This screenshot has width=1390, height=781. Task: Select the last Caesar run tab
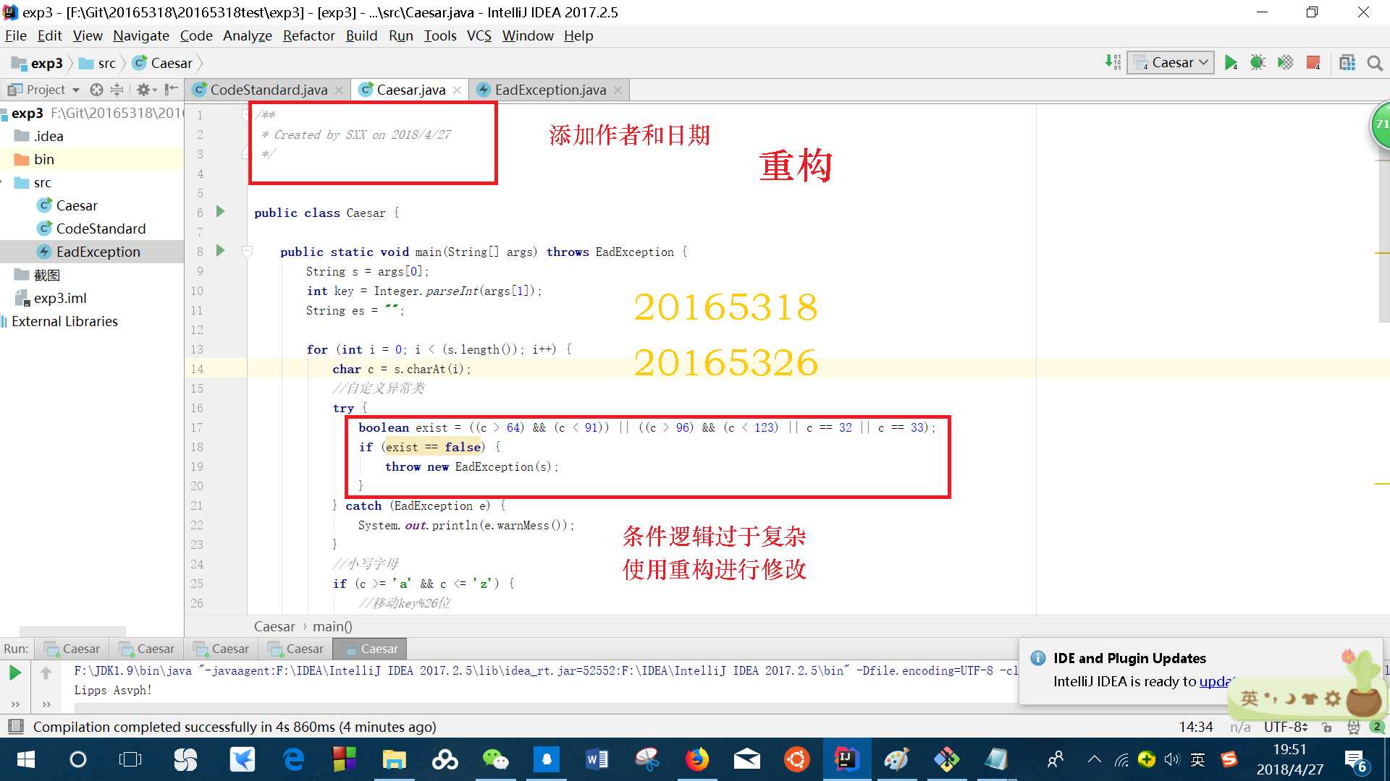tap(371, 649)
